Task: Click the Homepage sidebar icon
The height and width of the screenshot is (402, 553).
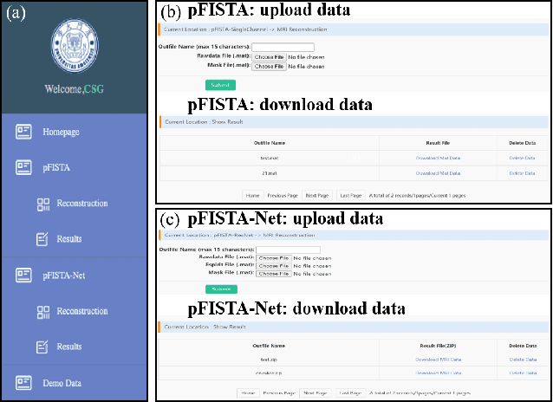Action: [23, 132]
